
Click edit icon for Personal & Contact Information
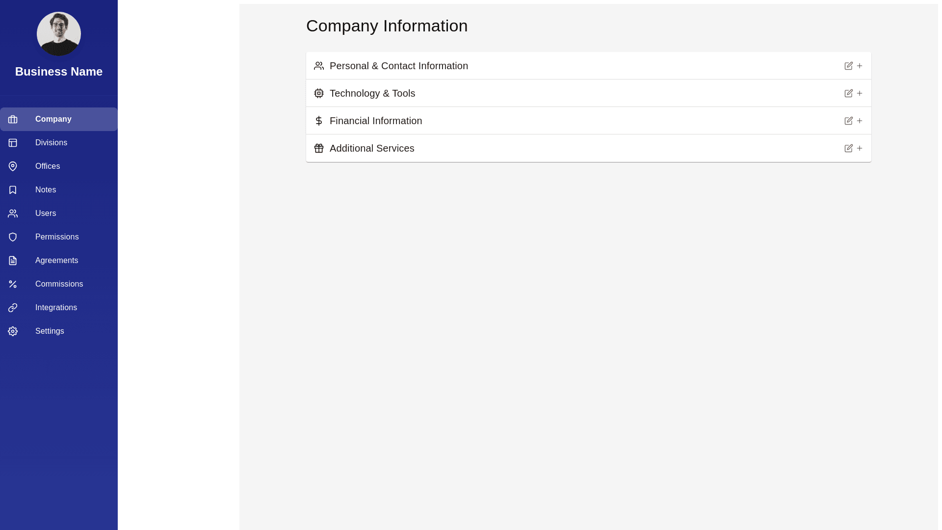(848, 66)
